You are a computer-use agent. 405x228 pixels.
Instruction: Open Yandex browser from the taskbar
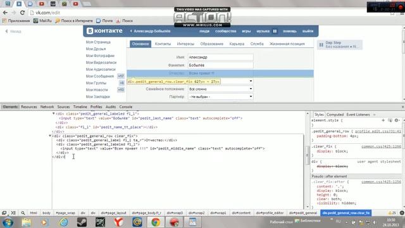(118, 222)
